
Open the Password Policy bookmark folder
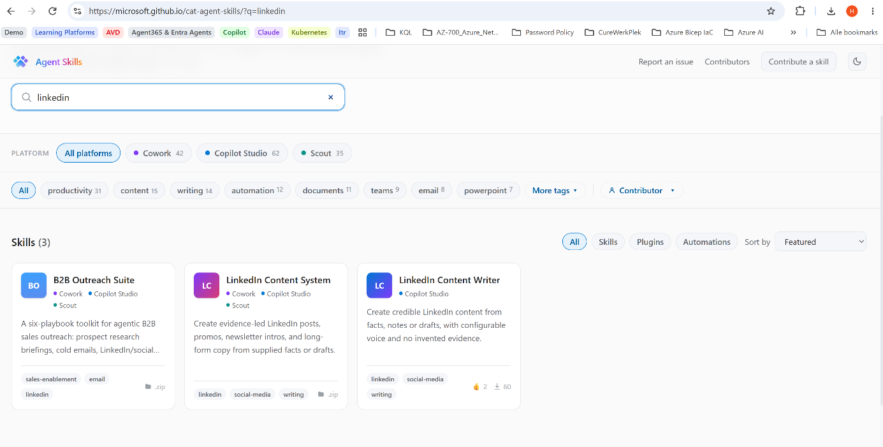543,33
